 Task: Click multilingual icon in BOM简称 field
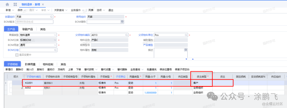[x=122, y=22]
